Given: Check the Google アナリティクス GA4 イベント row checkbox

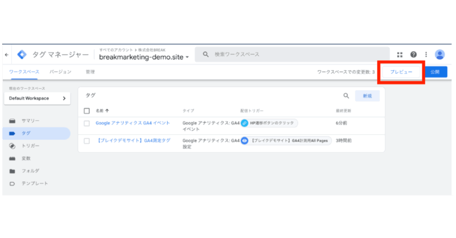Looking at the screenshot, I should point(87,123).
